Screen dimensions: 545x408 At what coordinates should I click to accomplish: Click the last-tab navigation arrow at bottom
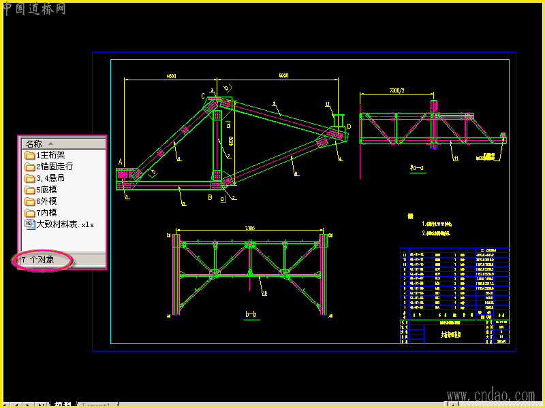click(41, 404)
